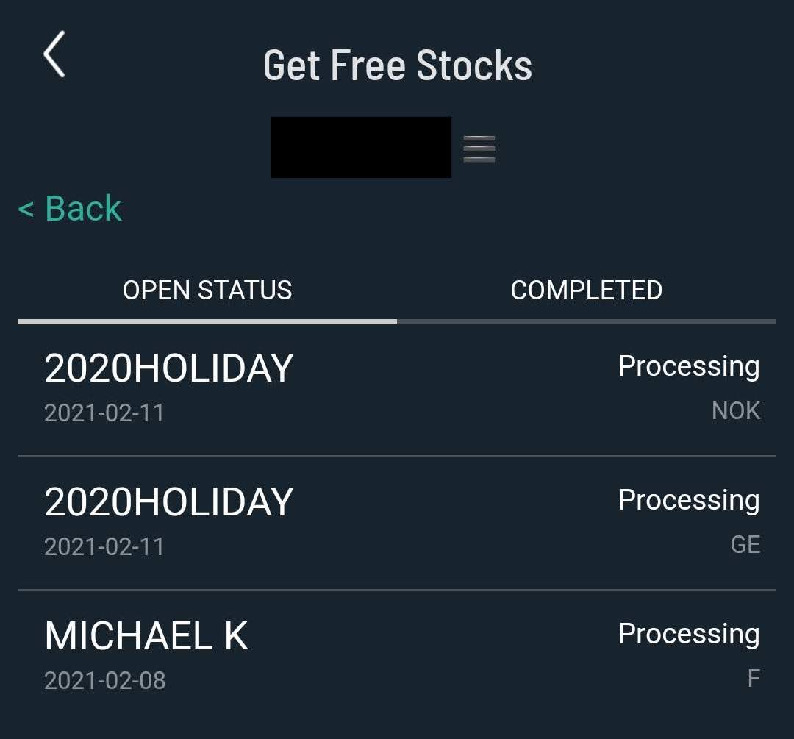Click the NOK stock ticker
The width and height of the screenshot is (794, 739).
[x=736, y=411]
